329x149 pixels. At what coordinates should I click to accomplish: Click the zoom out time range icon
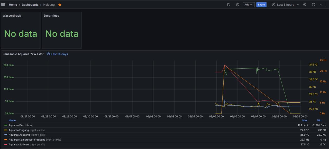pos(305,5)
